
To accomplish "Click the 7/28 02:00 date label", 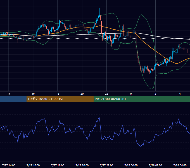I will pos(155,165).
